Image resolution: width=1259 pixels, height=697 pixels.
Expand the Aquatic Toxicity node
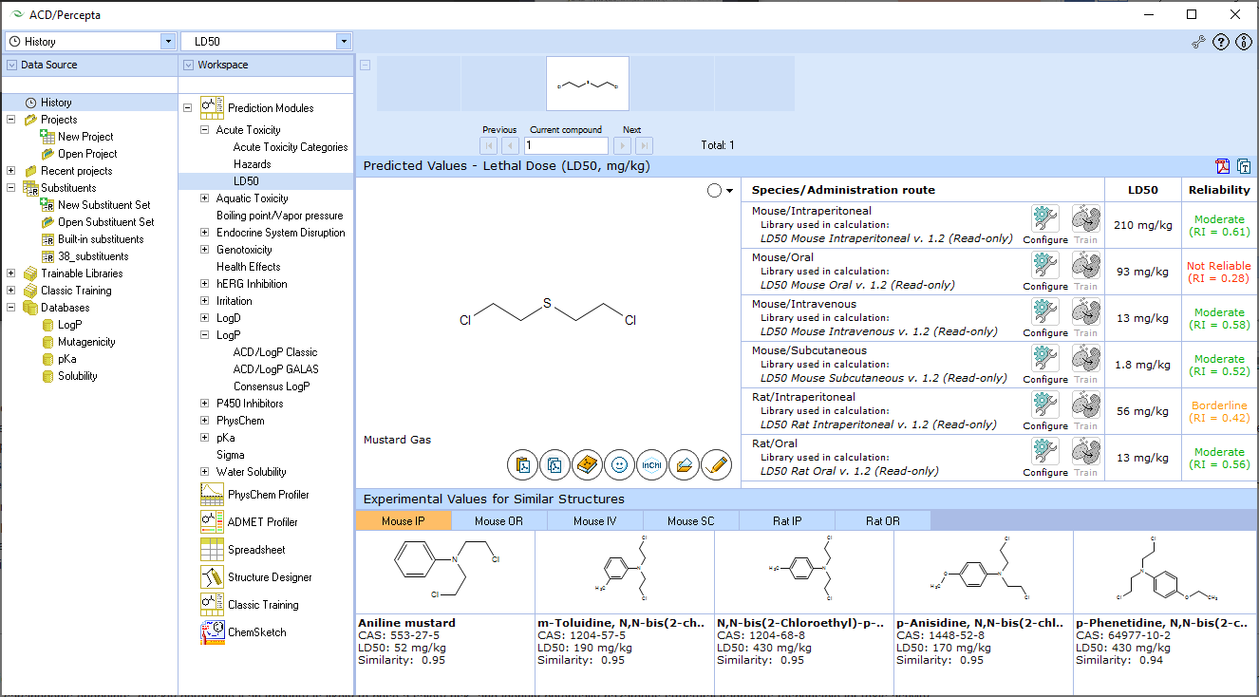pos(202,198)
